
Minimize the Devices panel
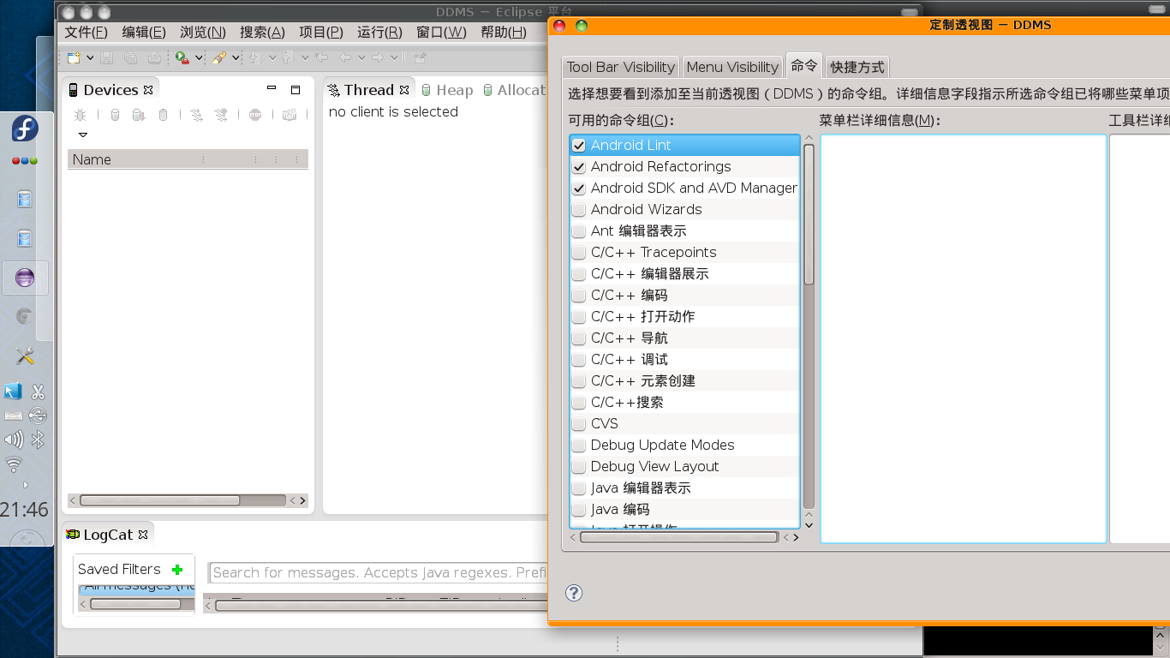pos(272,89)
